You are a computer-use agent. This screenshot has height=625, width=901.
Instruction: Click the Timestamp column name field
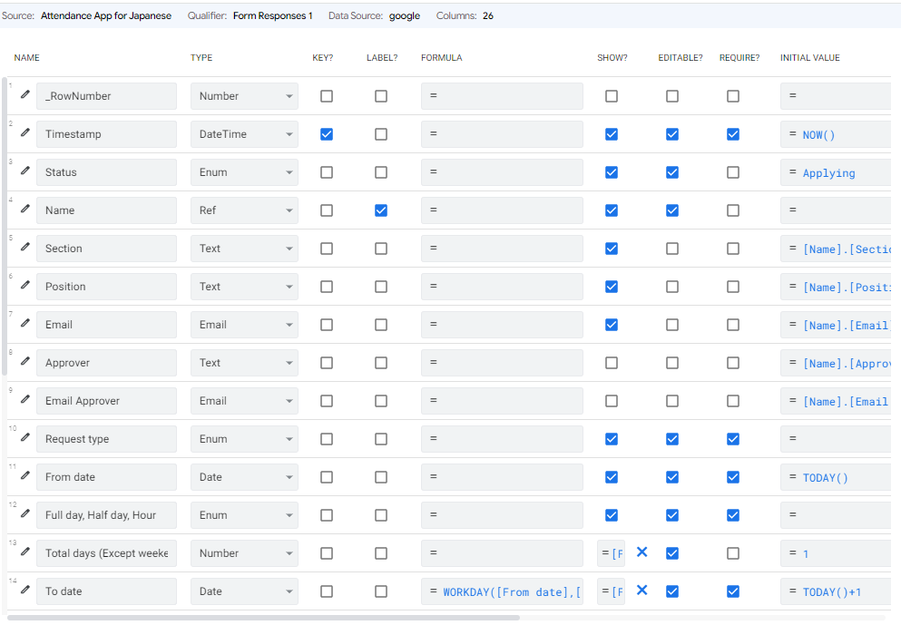pyautogui.click(x=106, y=134)
